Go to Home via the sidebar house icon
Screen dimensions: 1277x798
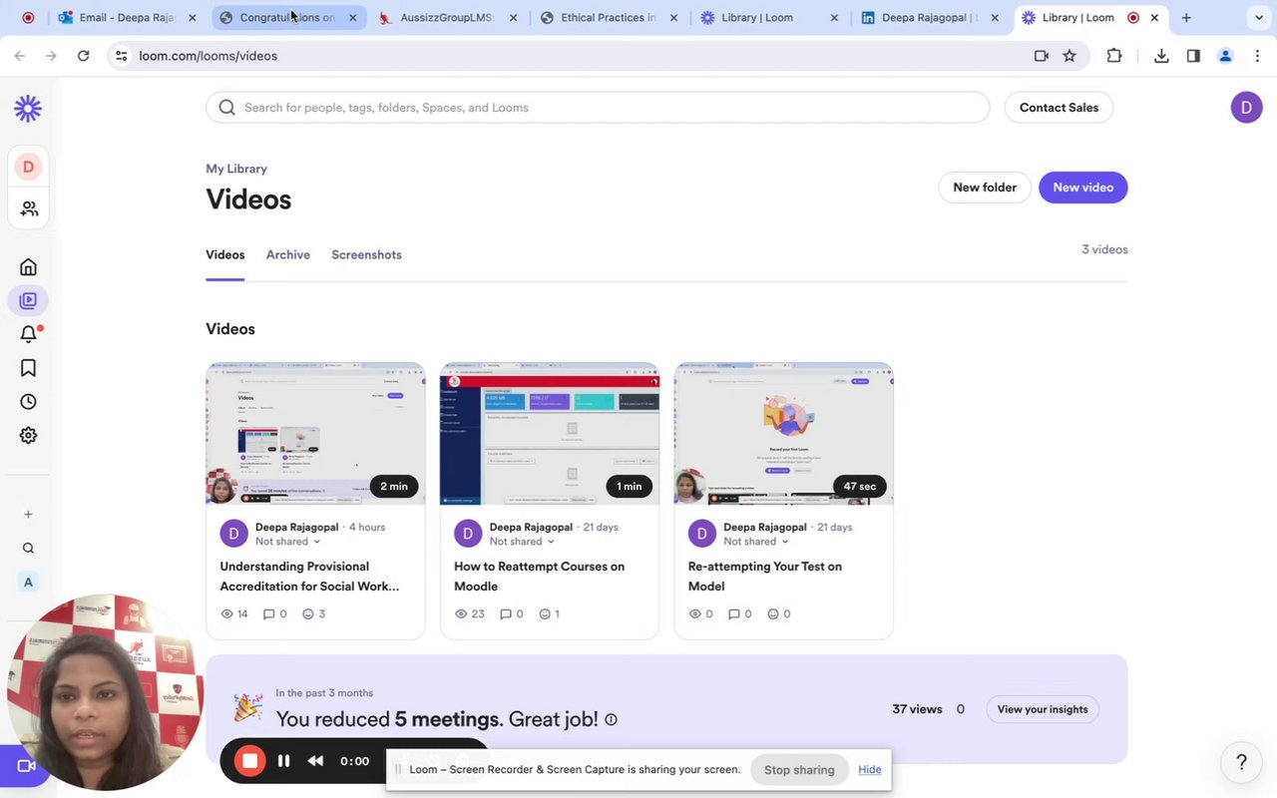tap(28, 267)
